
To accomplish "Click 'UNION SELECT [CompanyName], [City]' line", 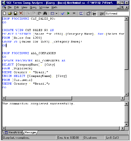I will point(34,76).
